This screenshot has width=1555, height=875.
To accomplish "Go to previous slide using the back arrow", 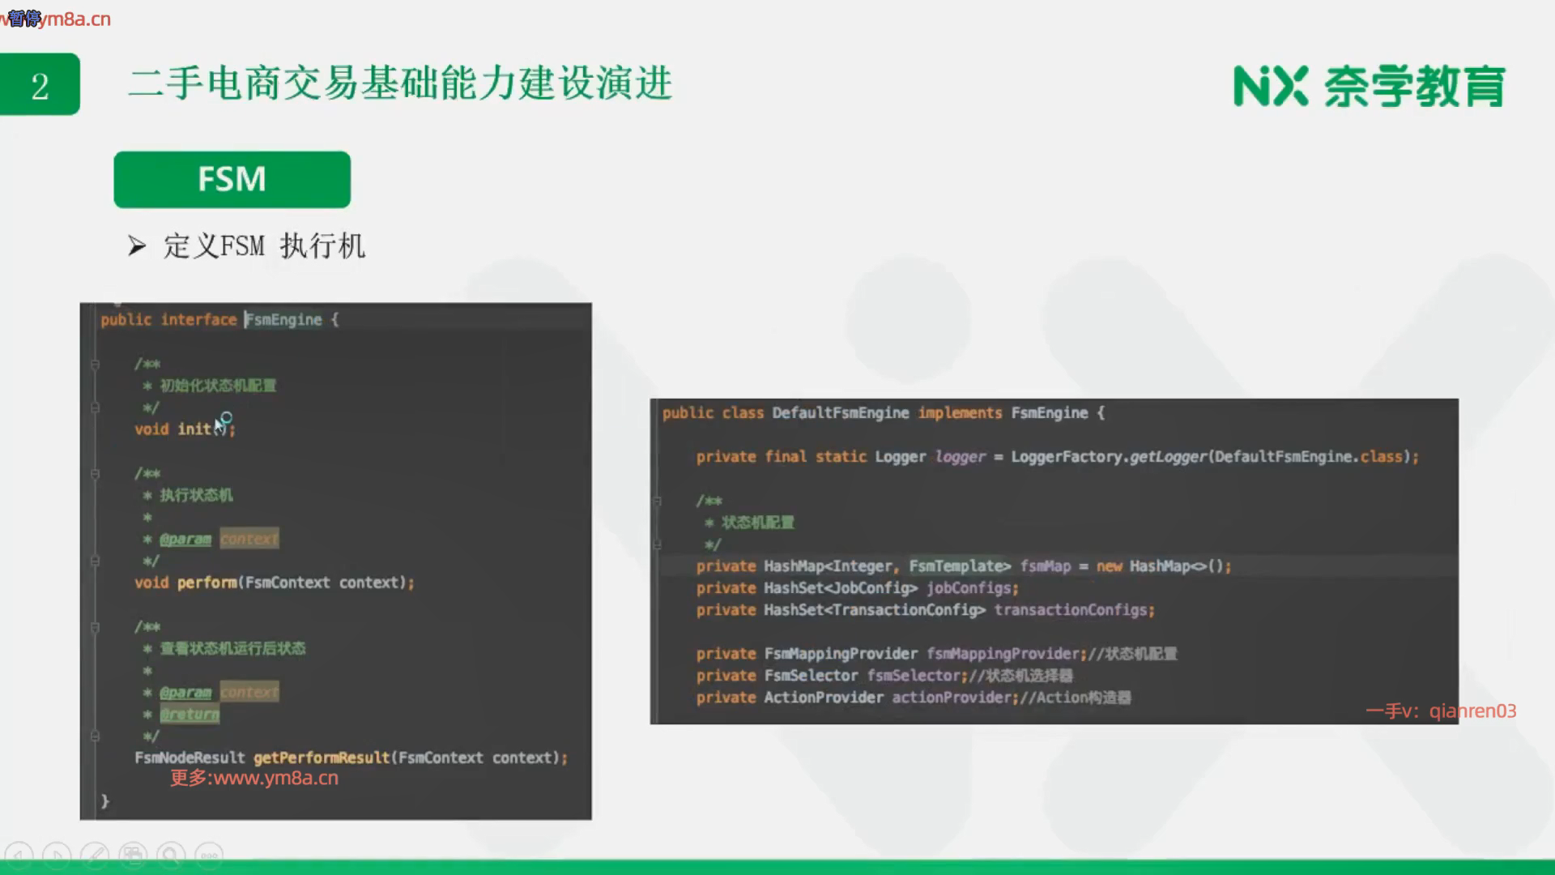I will coord(19,855).
